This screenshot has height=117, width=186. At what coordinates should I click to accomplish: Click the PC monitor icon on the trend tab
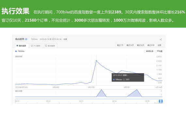click(x=32, y=46)
